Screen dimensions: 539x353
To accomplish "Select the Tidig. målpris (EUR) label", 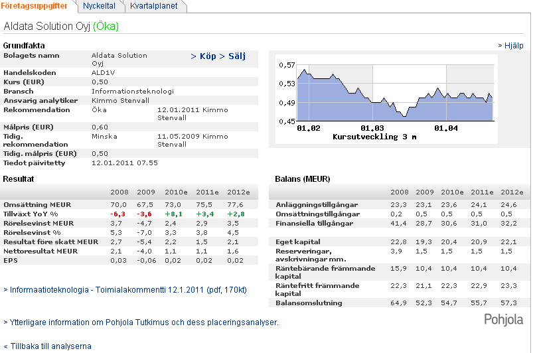I will click(x=40, y=153).
